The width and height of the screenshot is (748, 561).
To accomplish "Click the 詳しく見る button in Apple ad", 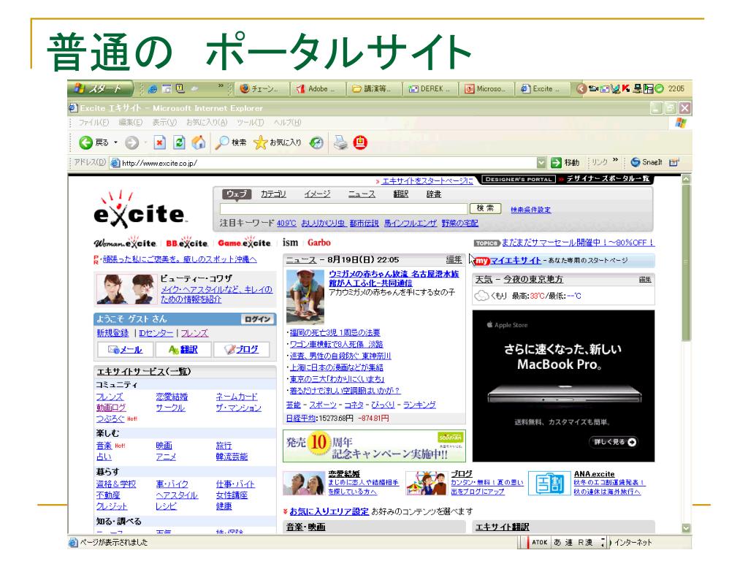I will [x=614, y=442].
